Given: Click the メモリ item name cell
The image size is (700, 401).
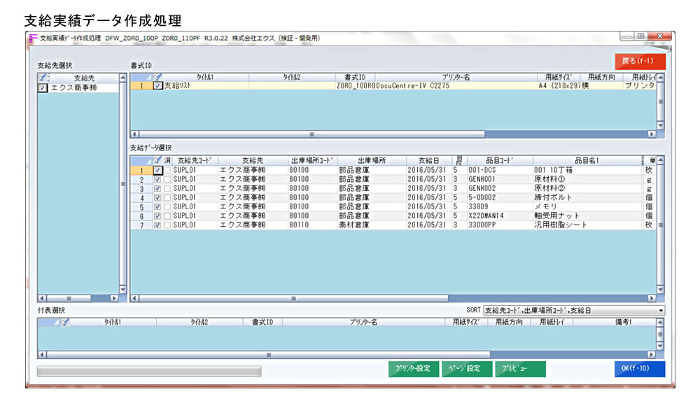Looking at the screenshot, I should 587,206.
